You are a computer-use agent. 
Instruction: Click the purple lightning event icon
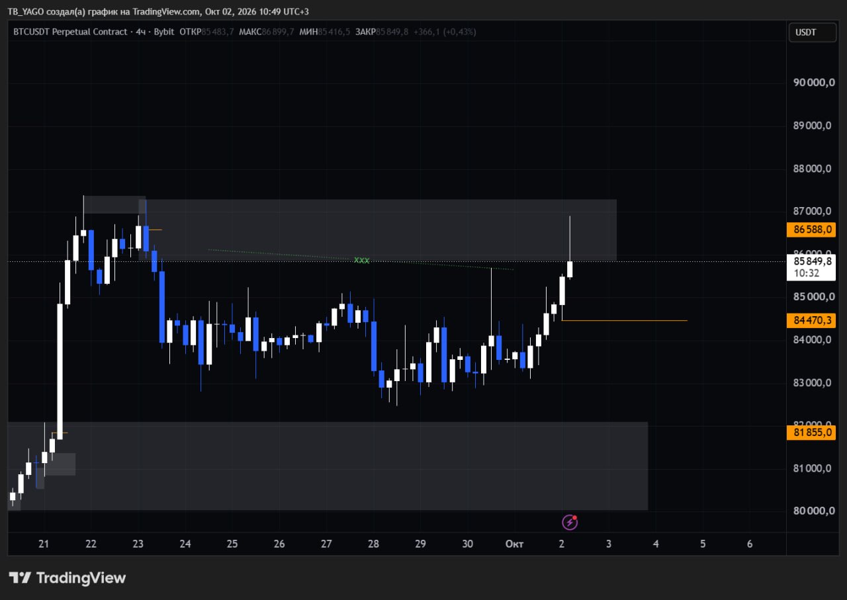click(x=570, y=523)
